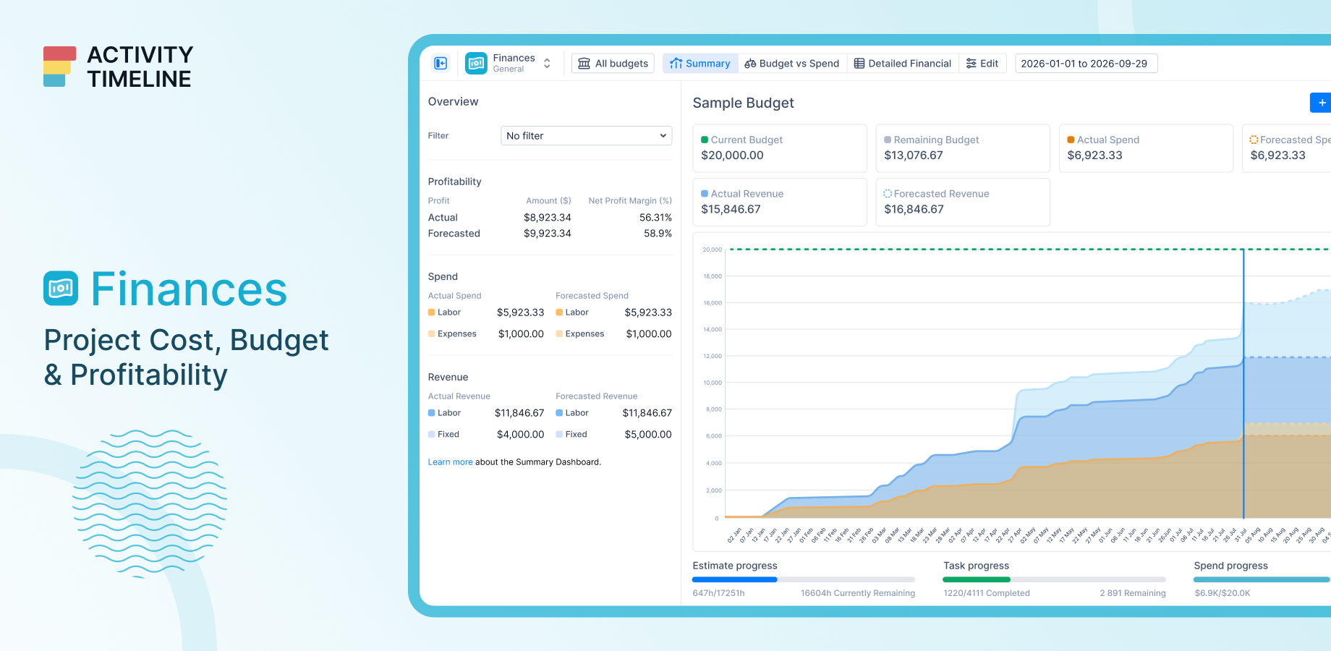The height and width of the screenshot is (651, 1331).
Task: Click the Spend progress bar
Action: coord(1262,579)
